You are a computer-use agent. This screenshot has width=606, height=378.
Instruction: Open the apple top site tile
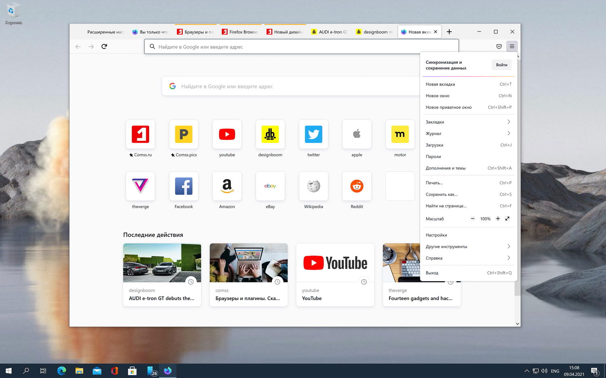click(357, 134)
